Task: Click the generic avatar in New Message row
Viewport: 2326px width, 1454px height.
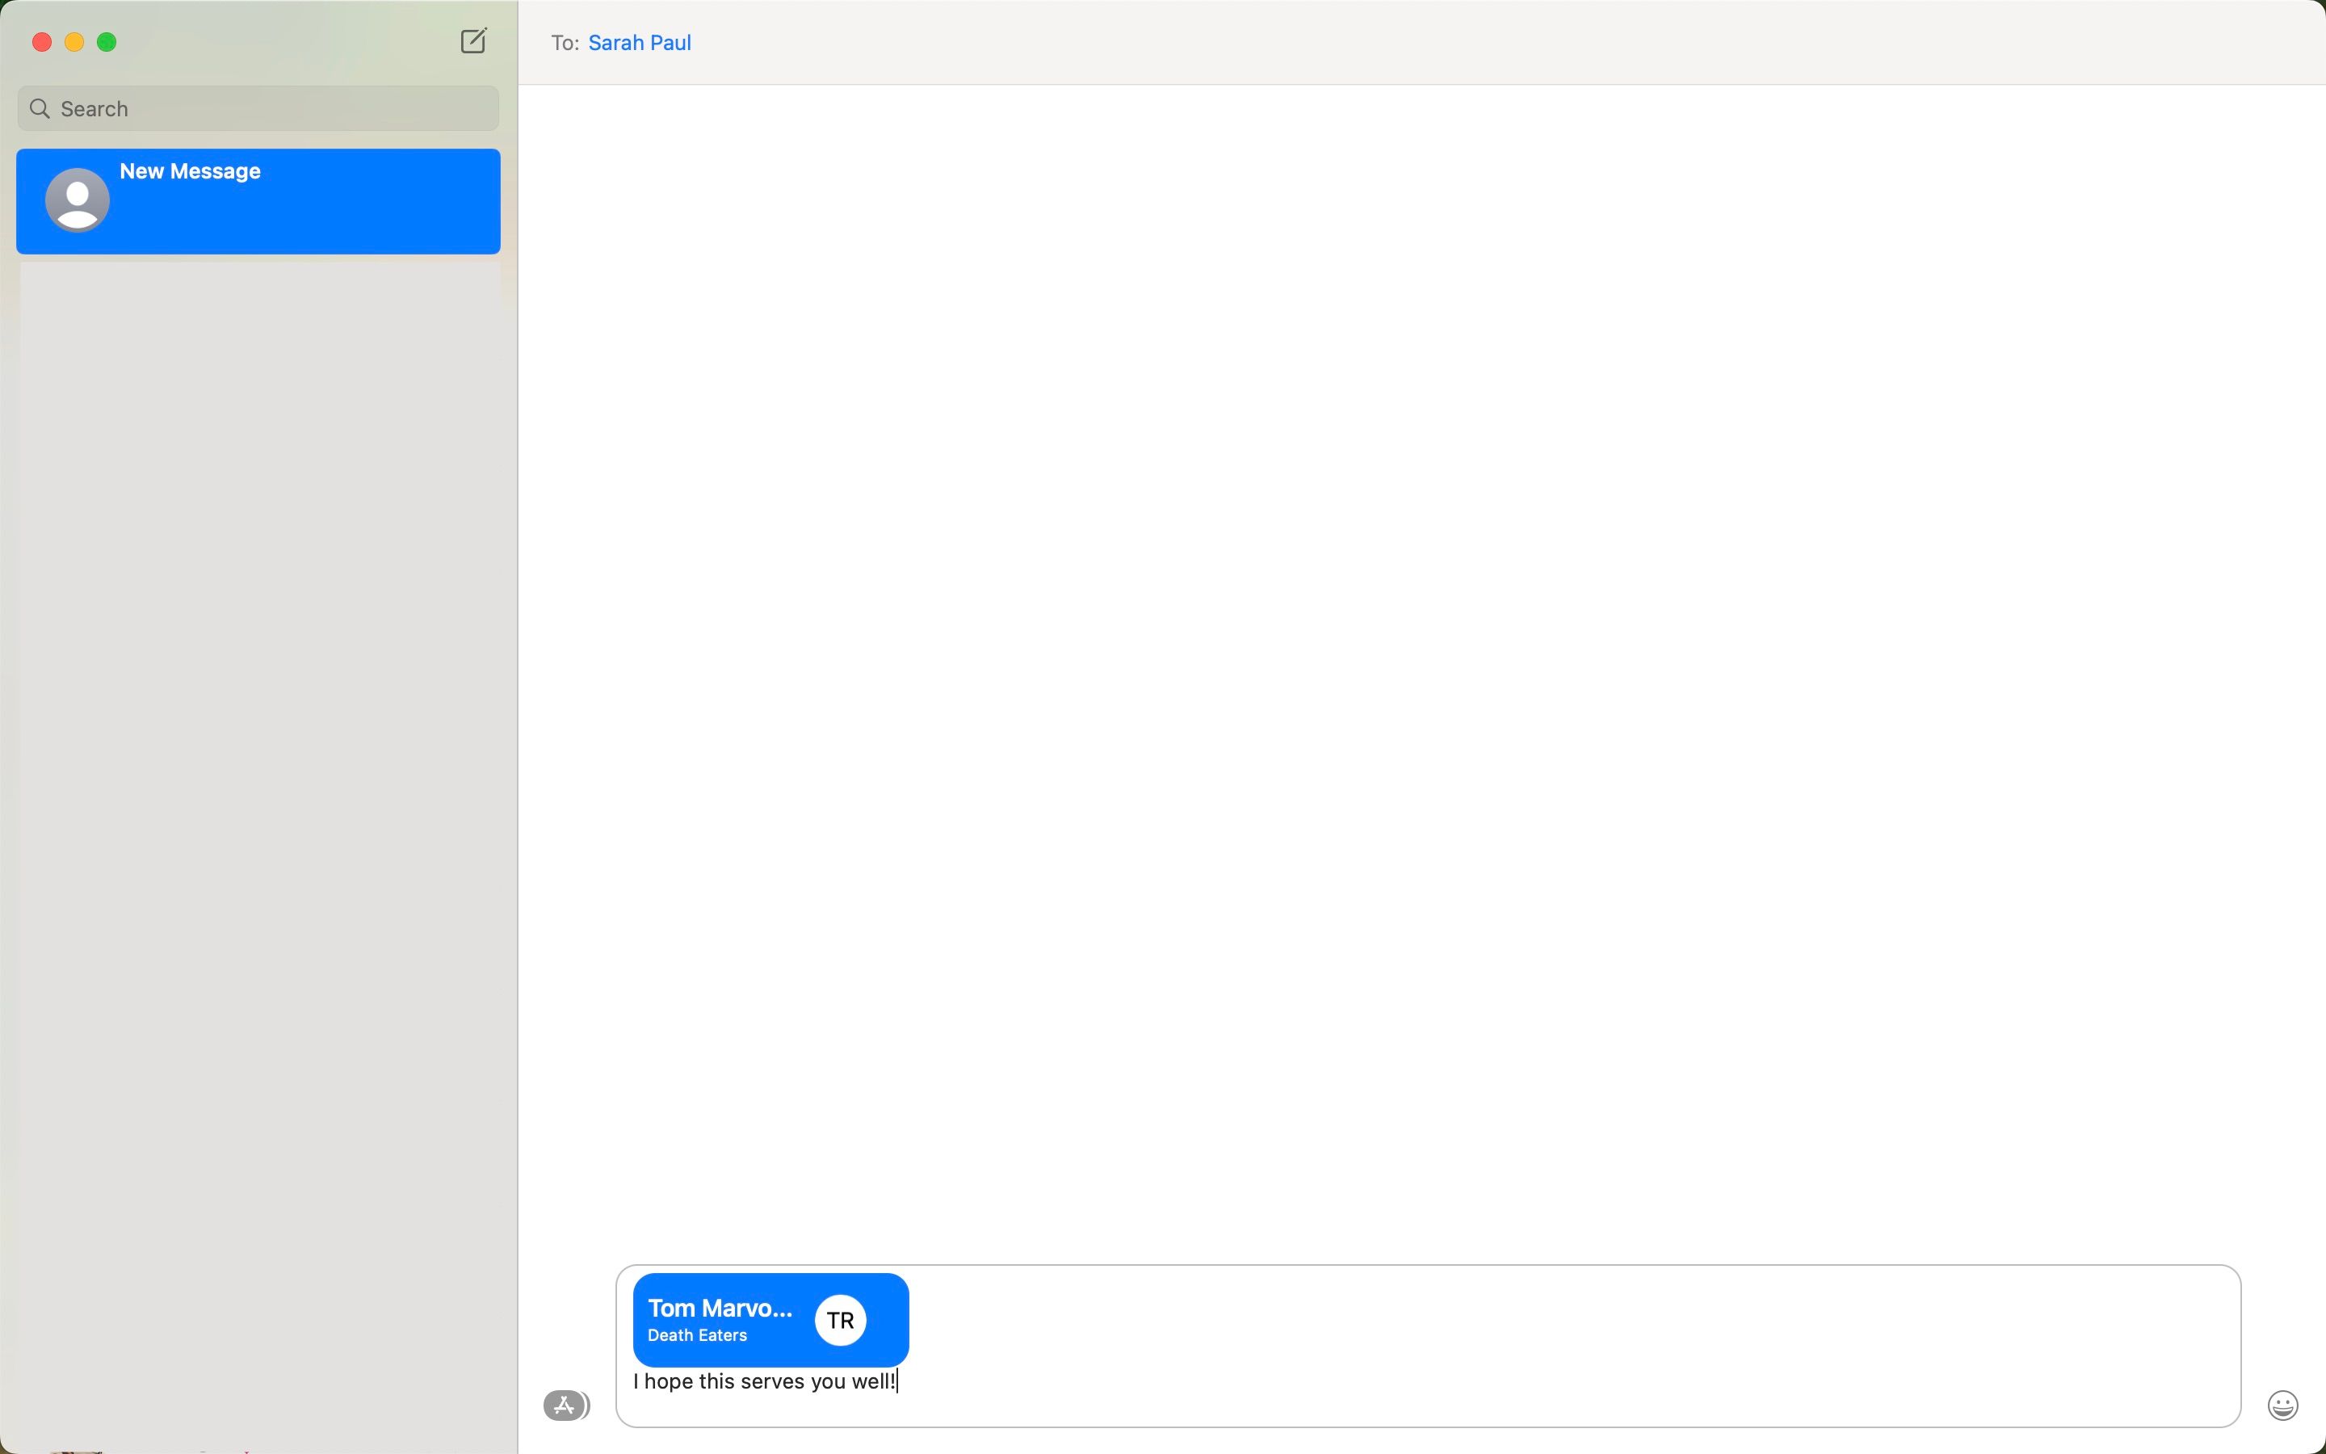Action: (77, 199)
